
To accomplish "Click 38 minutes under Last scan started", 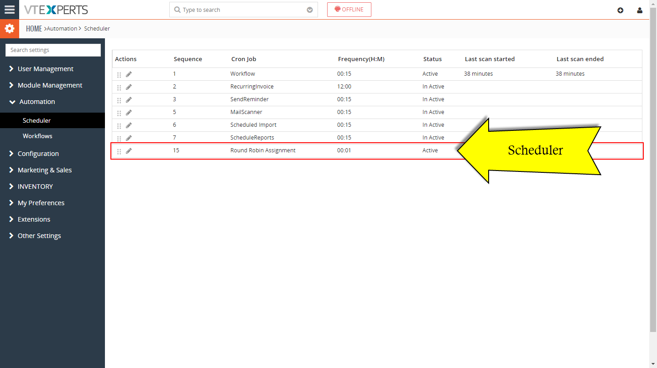I will pos(478,73).
